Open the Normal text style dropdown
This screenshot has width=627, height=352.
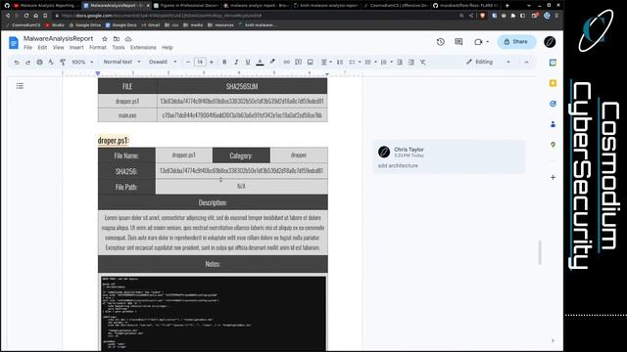point(121,62)
